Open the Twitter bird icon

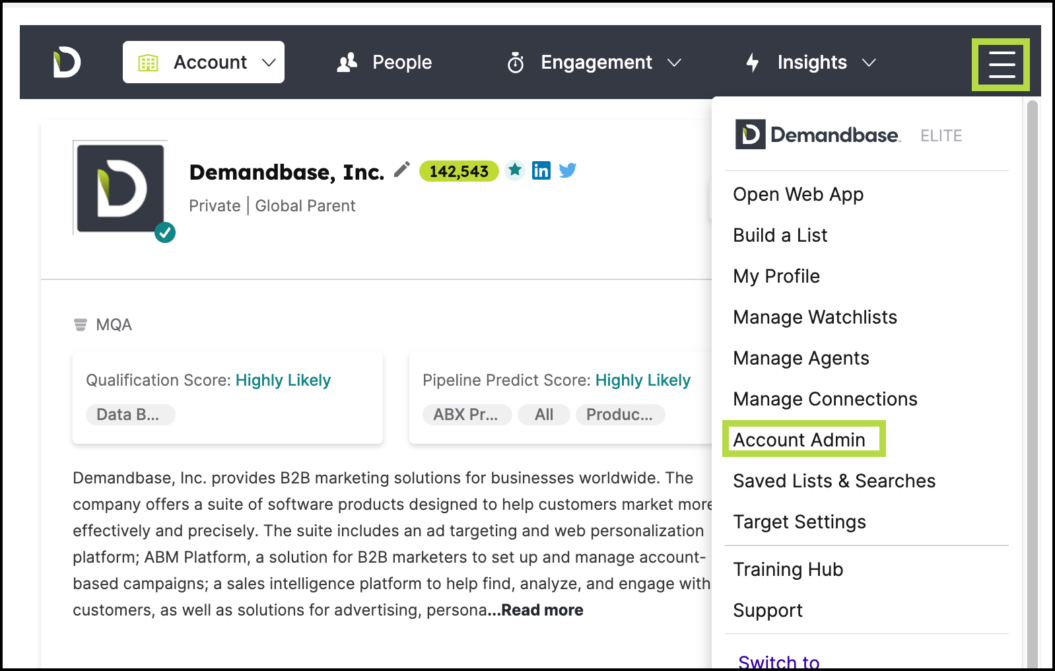click(x=568, y=170)
